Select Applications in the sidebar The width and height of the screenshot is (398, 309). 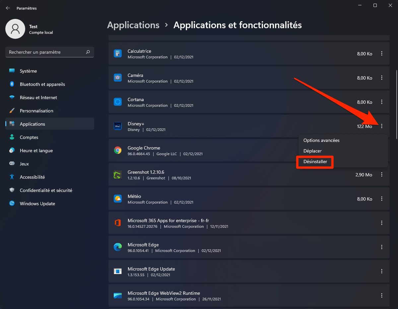pyautogui.click(x=50, y=124)
